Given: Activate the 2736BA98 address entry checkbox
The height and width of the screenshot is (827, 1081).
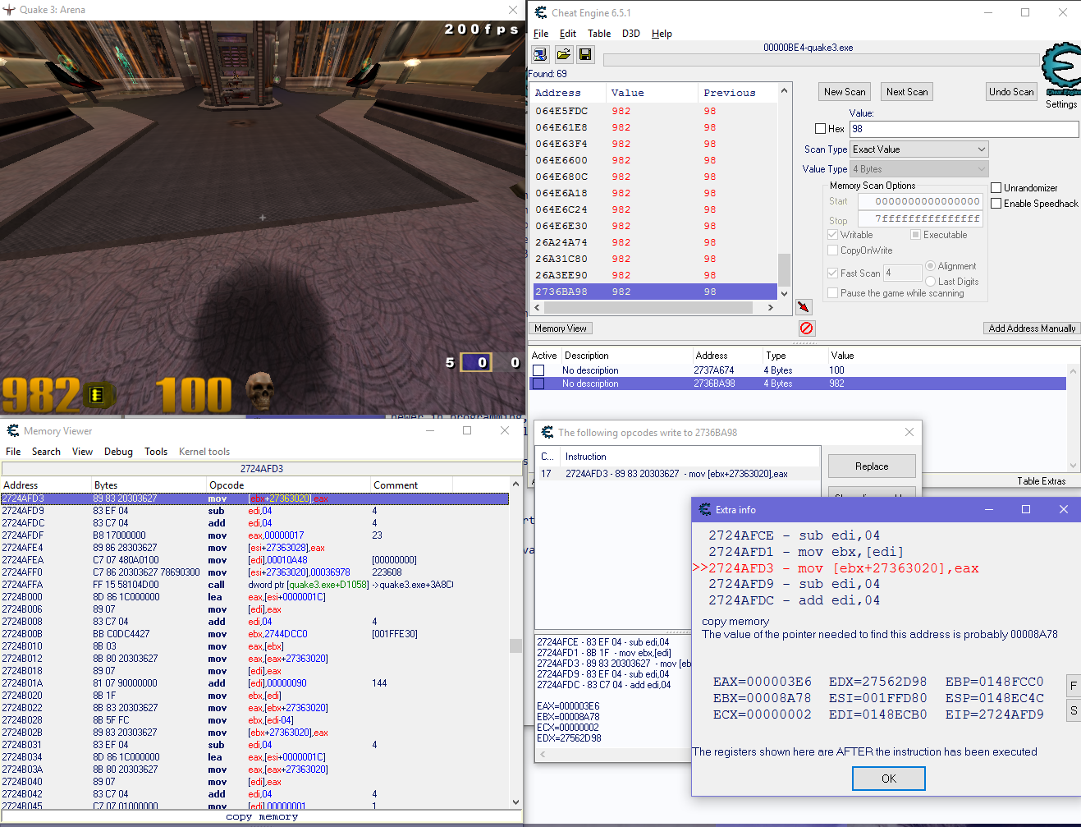Looking at the screenshot, I should tap(538, 384).
